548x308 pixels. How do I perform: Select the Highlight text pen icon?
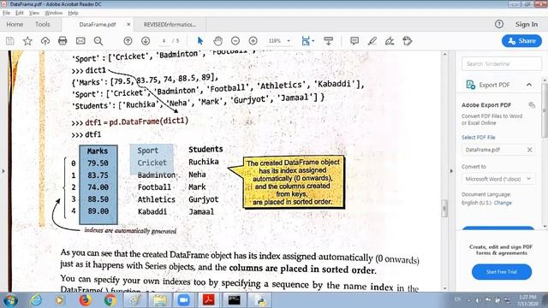tap(372, 41)
